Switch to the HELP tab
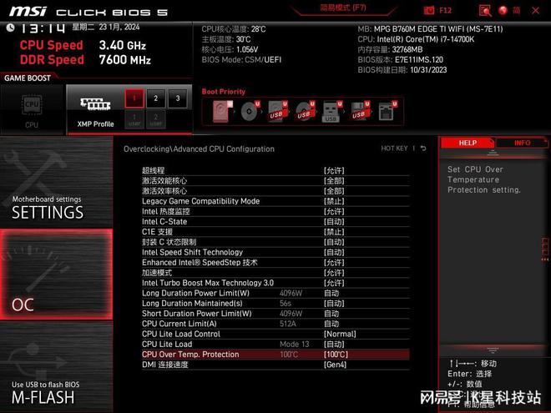This screenshot has height=413, width=551. [x=468, y=143]
